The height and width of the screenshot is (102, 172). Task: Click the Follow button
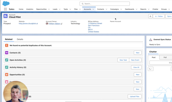(159, 16)
